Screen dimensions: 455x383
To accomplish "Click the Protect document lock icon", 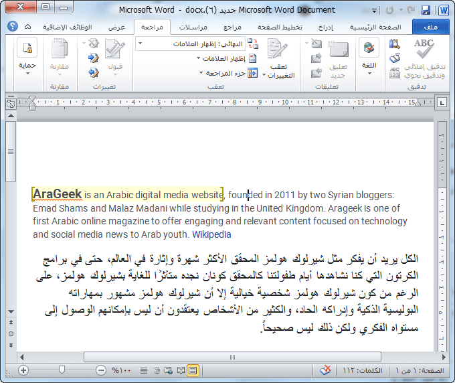I will 27,57.
